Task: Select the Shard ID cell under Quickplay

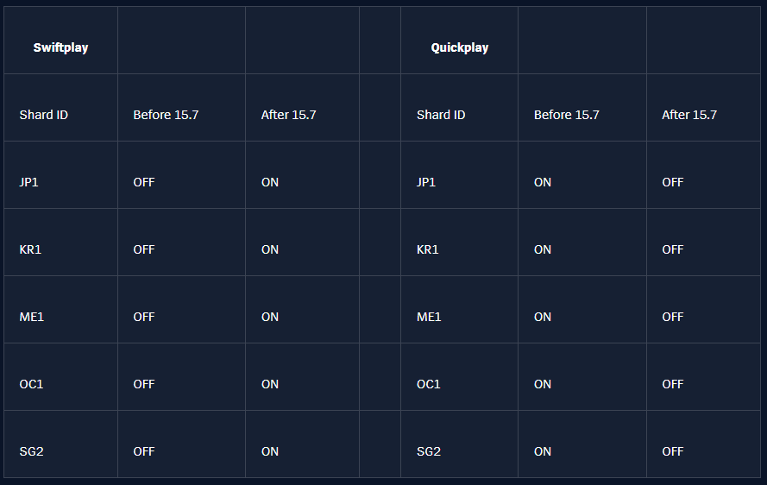Action: tap(440, 115)
